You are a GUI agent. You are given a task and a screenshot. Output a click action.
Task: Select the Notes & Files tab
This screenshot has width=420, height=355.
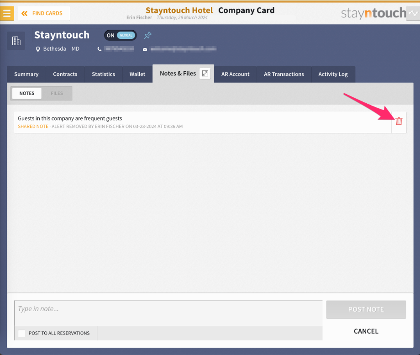tap(178, 74)
